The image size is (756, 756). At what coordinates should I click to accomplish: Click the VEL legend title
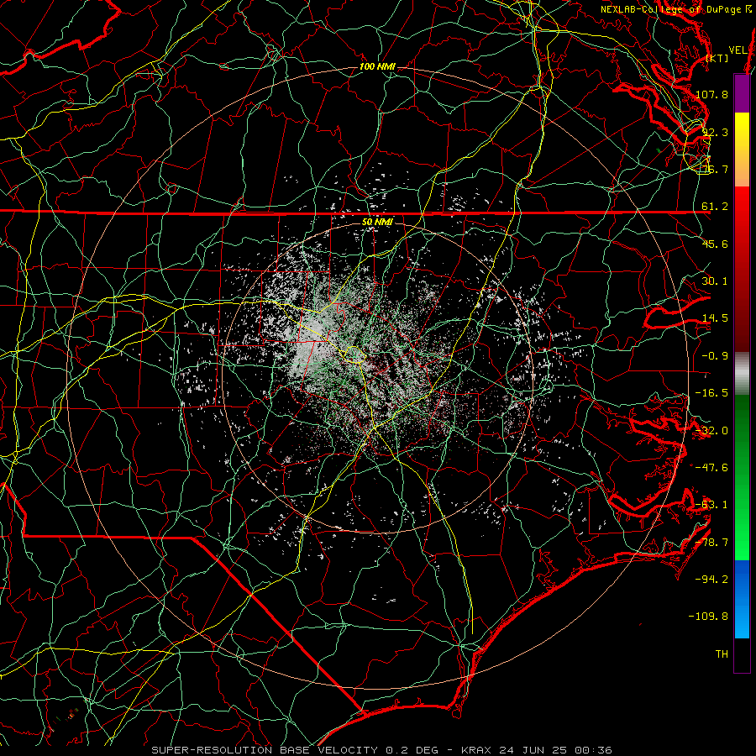(738, 50)
